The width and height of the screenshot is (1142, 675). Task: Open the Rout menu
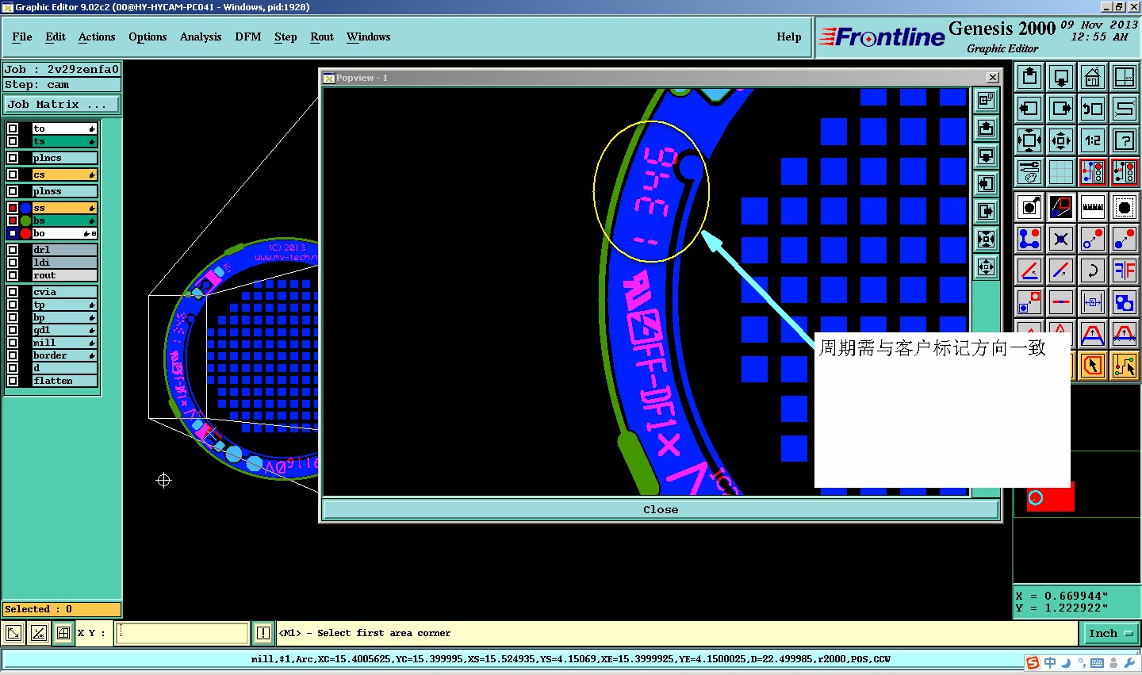[x=322, y=36]
